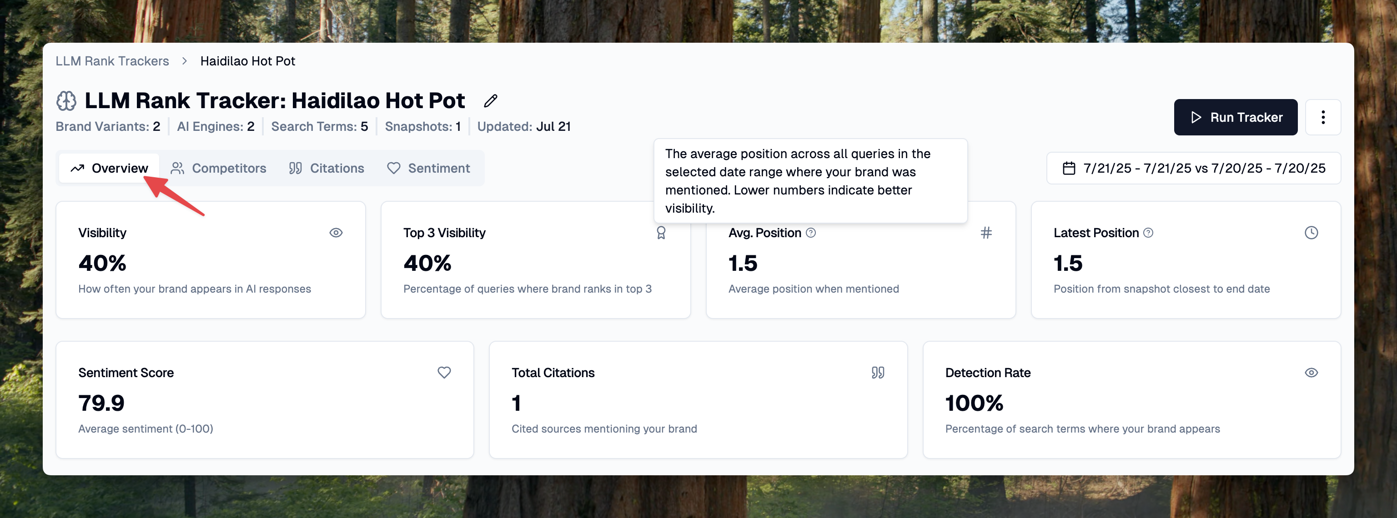
Task: Click the quote icon in Total Citations card
Action: tap(878, 373)
